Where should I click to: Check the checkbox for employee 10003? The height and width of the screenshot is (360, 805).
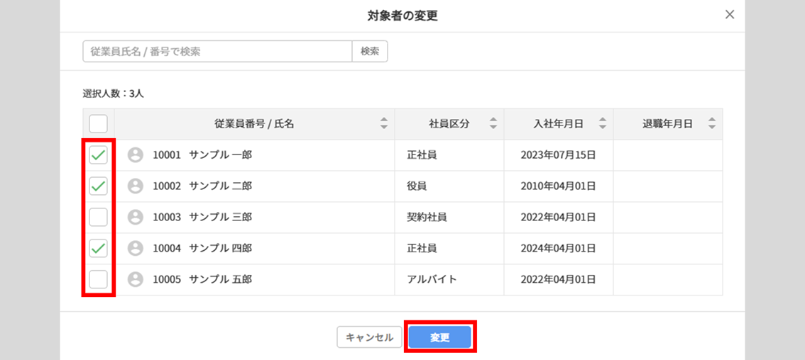point(98,217)
